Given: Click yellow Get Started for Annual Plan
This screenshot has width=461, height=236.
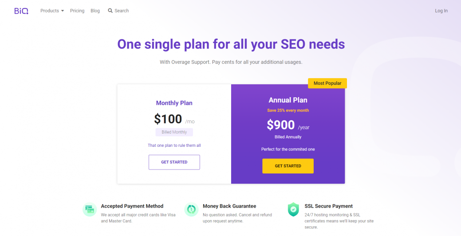Looking at the screenshot, I should click(x=288, y=166).
